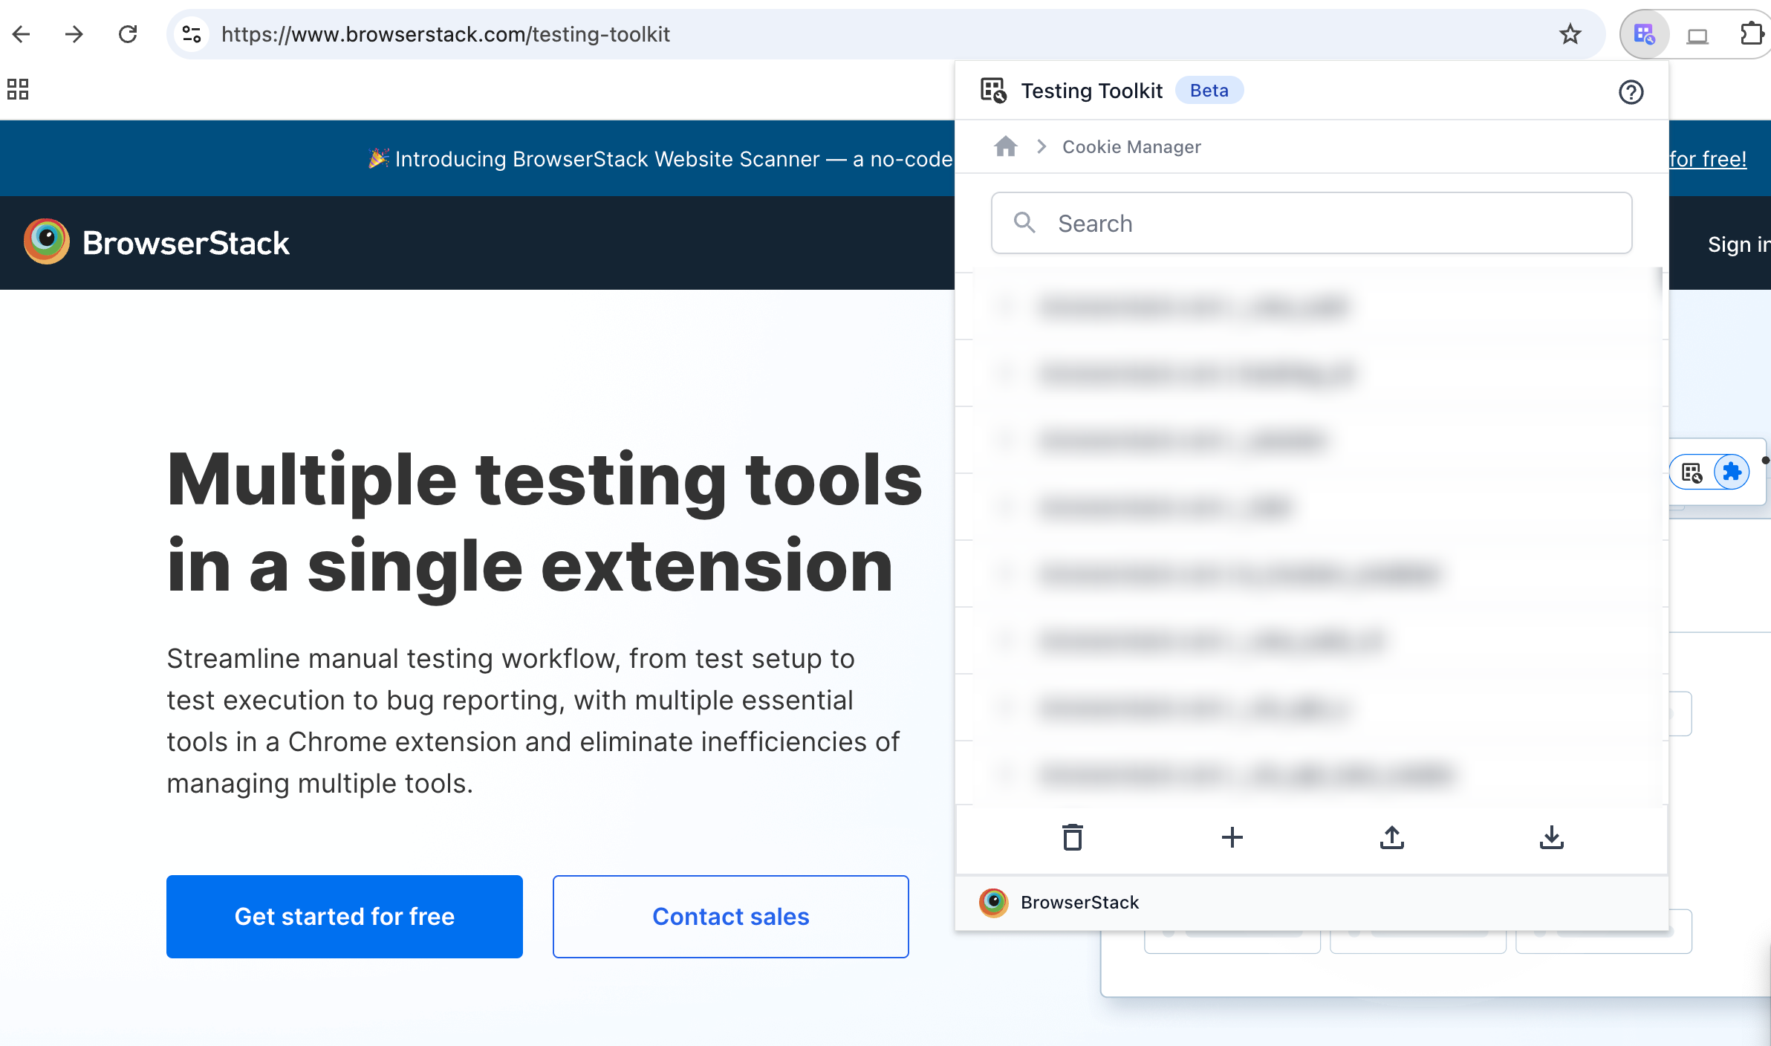Image resolution: width=1771 pixels, height=1046 pixels.
Task: Click the 'Streamline manual testing workflow' paragraph
Action: point(533,721)
